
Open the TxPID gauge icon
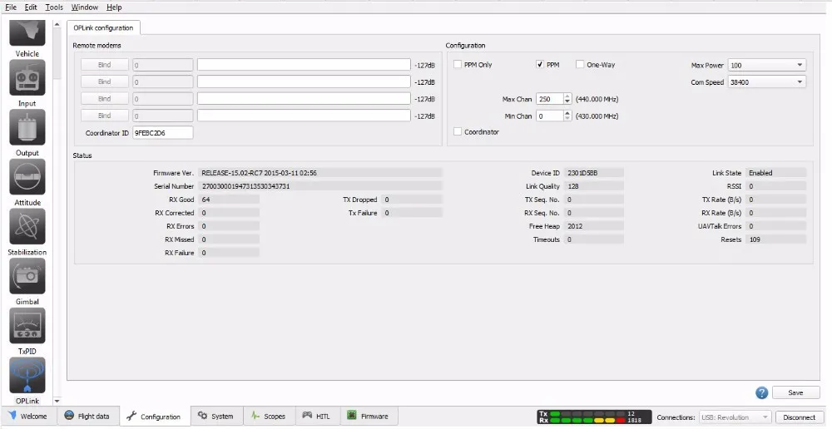pos(27,326)
